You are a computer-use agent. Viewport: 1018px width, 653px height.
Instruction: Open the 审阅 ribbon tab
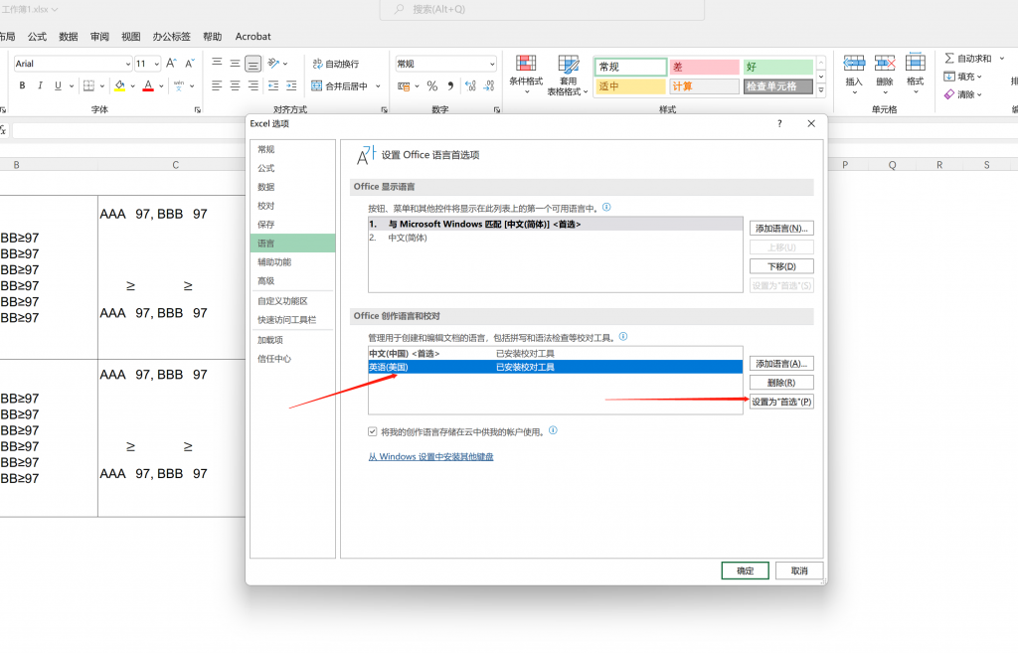(x=99, y=37)
